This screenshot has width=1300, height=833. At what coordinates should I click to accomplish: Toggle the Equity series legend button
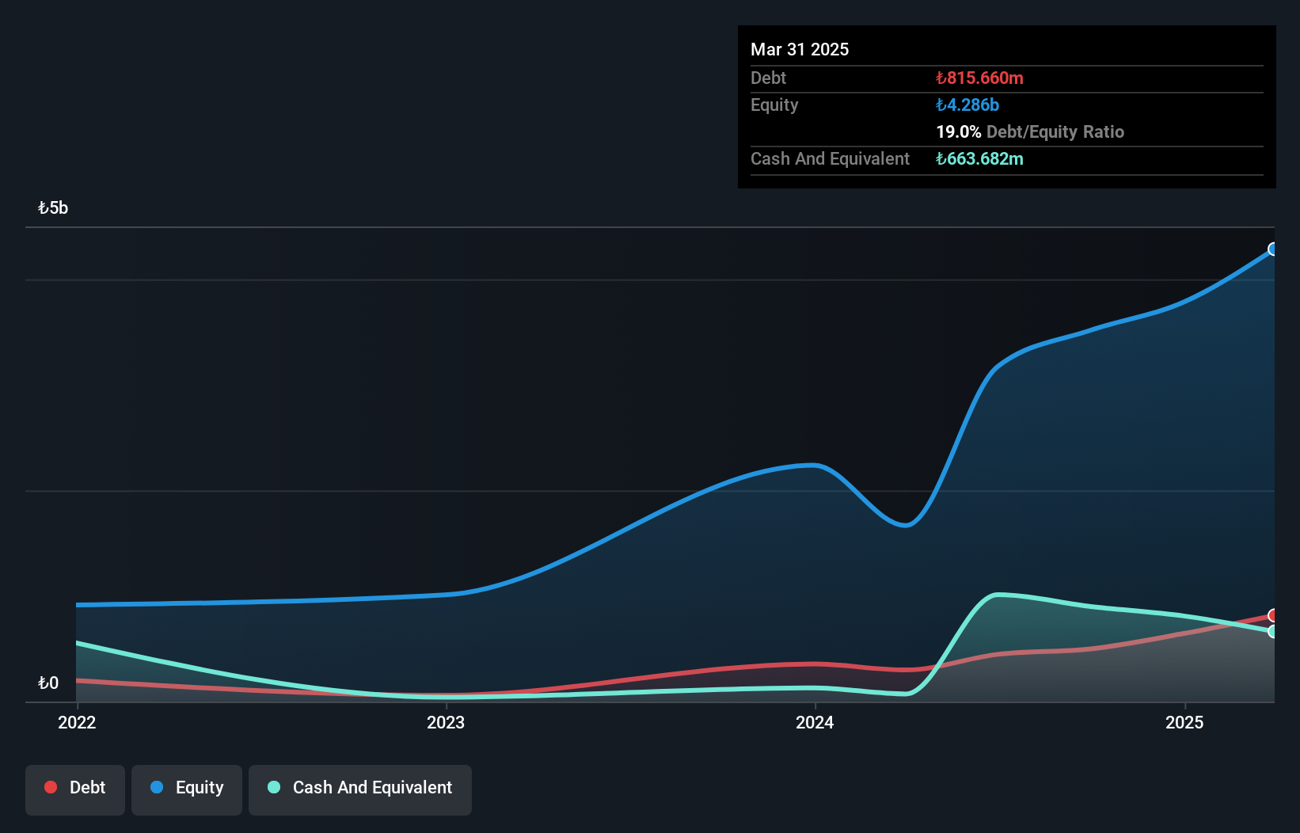[187, 789]
